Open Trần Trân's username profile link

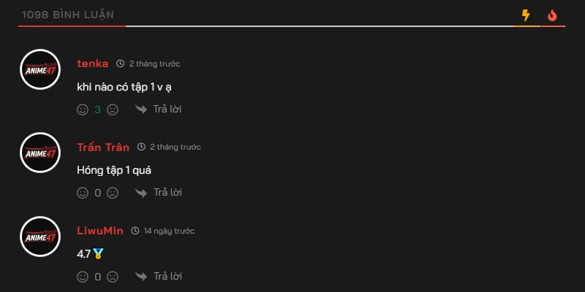(103, 147)
